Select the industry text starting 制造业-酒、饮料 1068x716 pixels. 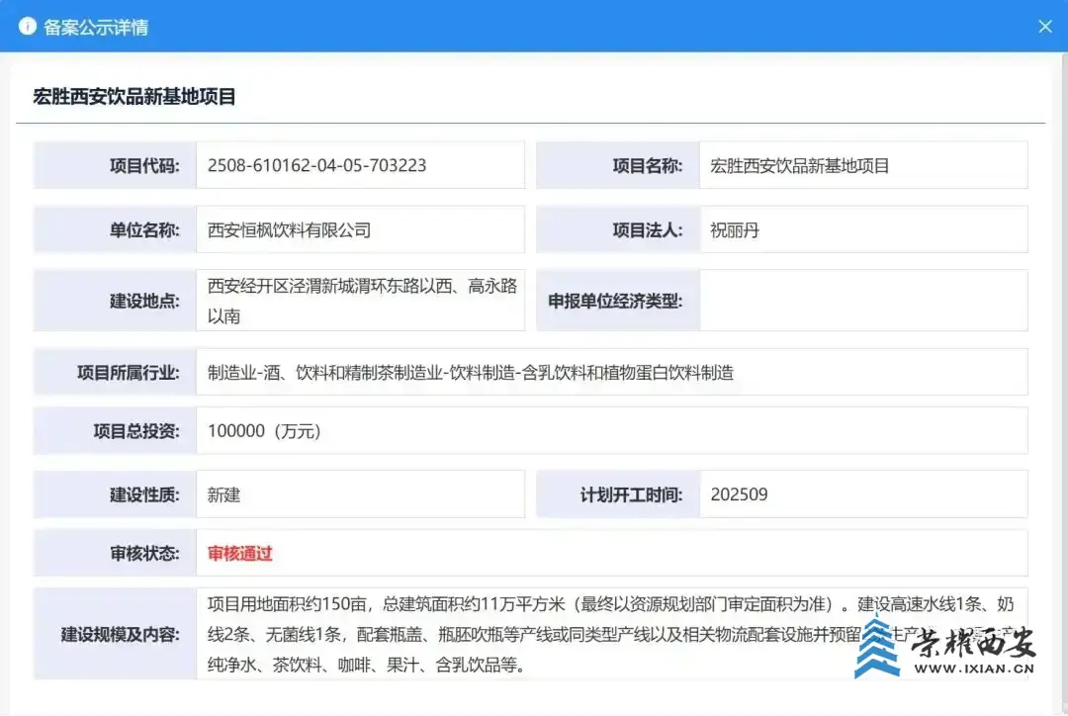pos(471,373)
